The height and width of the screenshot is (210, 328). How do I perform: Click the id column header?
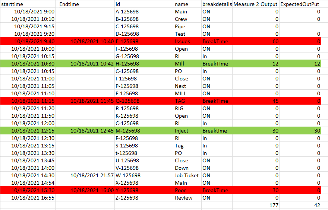(x=144, y=4)
